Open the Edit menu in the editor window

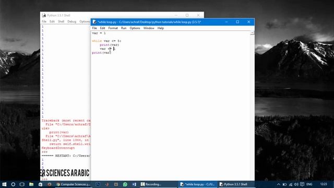pos(102,28)
